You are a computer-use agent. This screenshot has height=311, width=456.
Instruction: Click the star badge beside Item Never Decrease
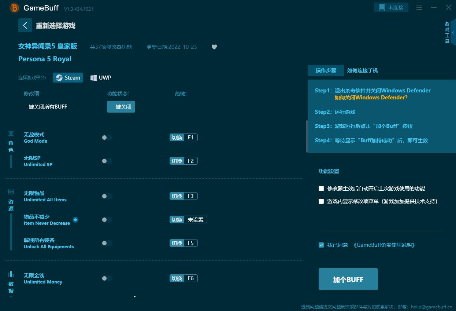75,220
